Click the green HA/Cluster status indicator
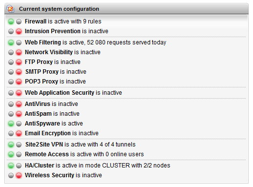253x187 pixels. click(x=11, y=166)
